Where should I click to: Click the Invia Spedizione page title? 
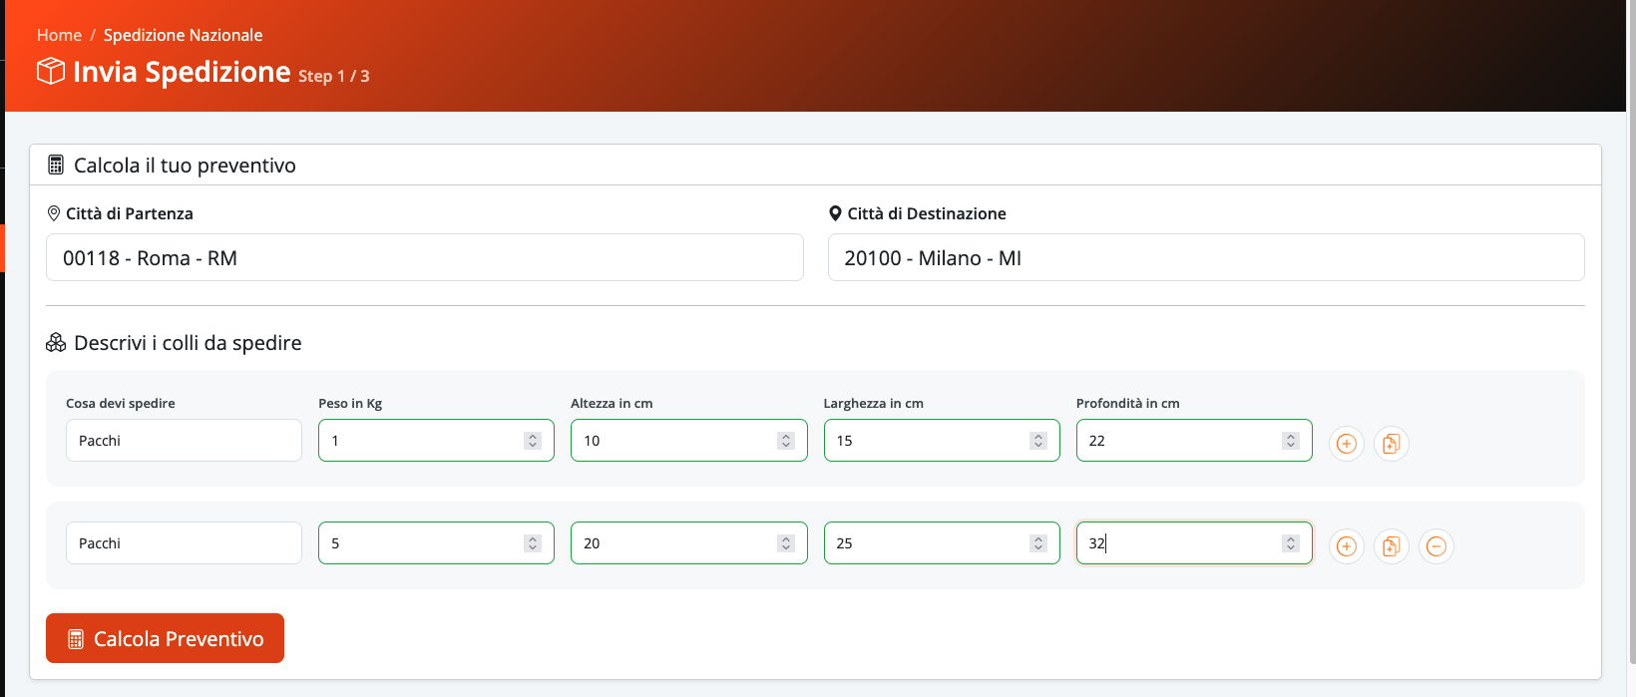[x=182, y=72]
